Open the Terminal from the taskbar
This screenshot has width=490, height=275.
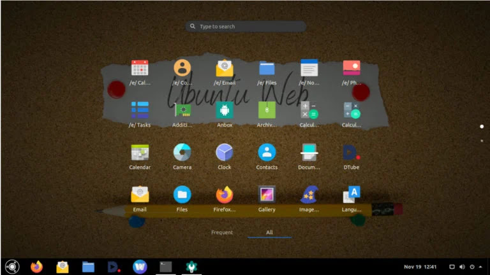166,267
